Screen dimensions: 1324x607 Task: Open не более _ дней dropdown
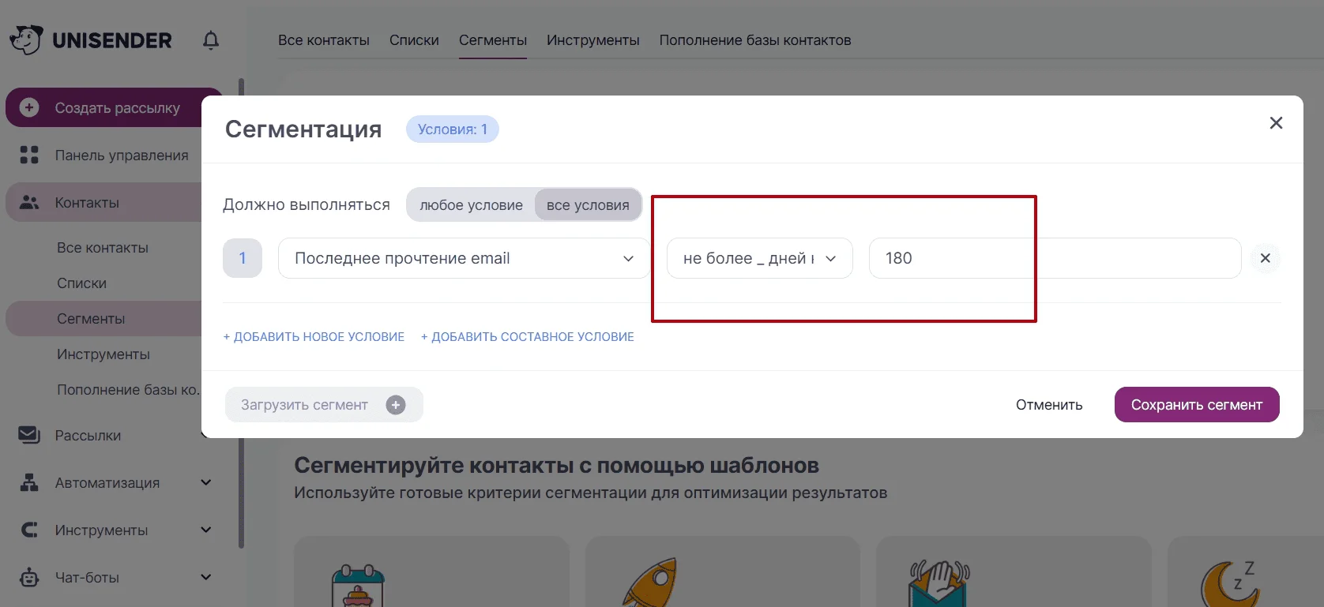coord(760,258)
